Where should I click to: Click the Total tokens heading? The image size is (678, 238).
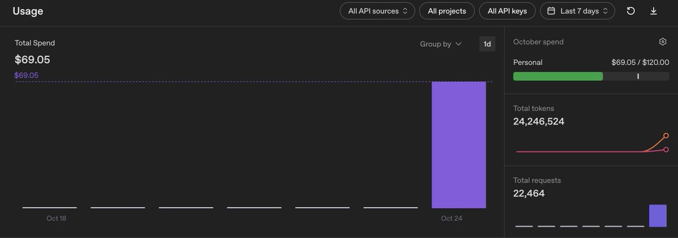pyautogui.click(x=533, y=108)
